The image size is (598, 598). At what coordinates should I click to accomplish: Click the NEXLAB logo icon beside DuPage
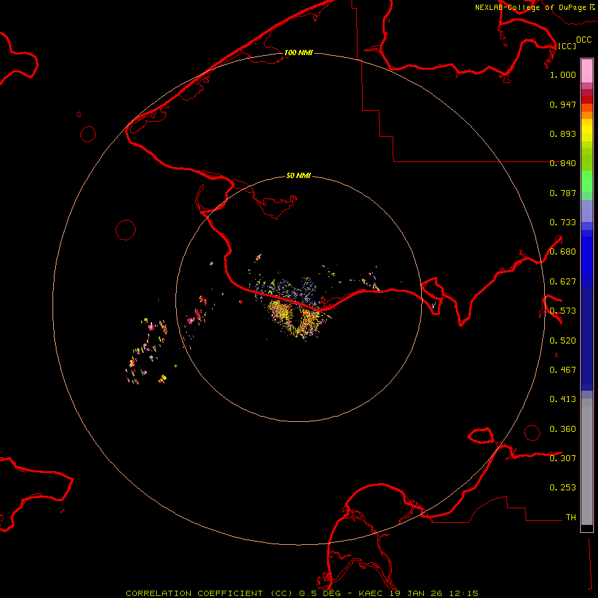[591, 7]
